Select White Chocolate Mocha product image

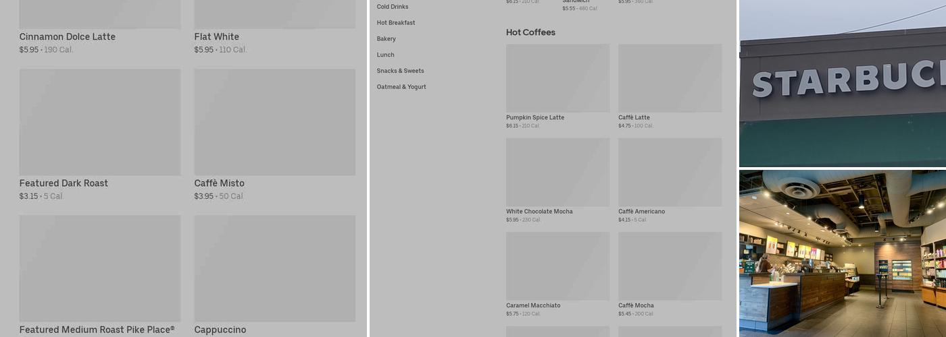(x=557, y=173)
